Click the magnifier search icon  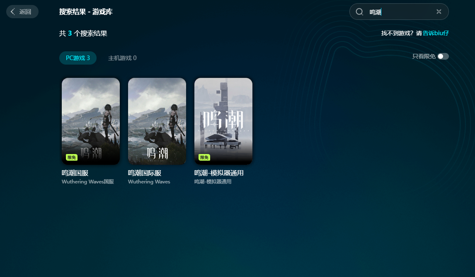[359, 12]
